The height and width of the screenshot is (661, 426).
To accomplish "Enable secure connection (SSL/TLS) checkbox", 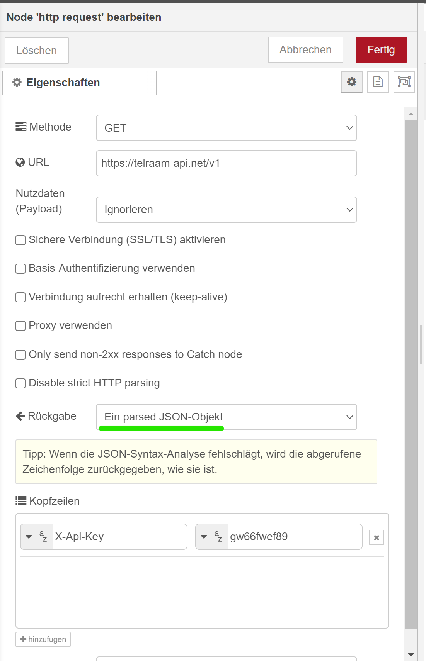I will pyautogui.click(x=20, y=240).
